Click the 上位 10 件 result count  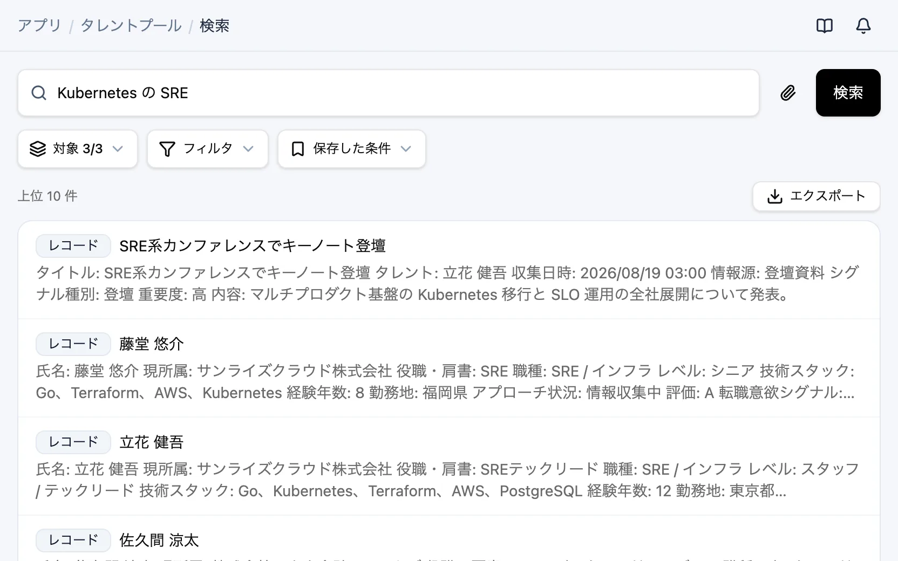tap(47, 196)
